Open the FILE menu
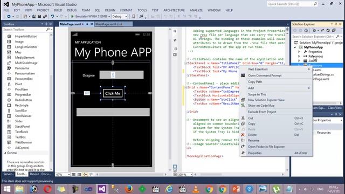345x194 pixels. (x=6, y=10)
